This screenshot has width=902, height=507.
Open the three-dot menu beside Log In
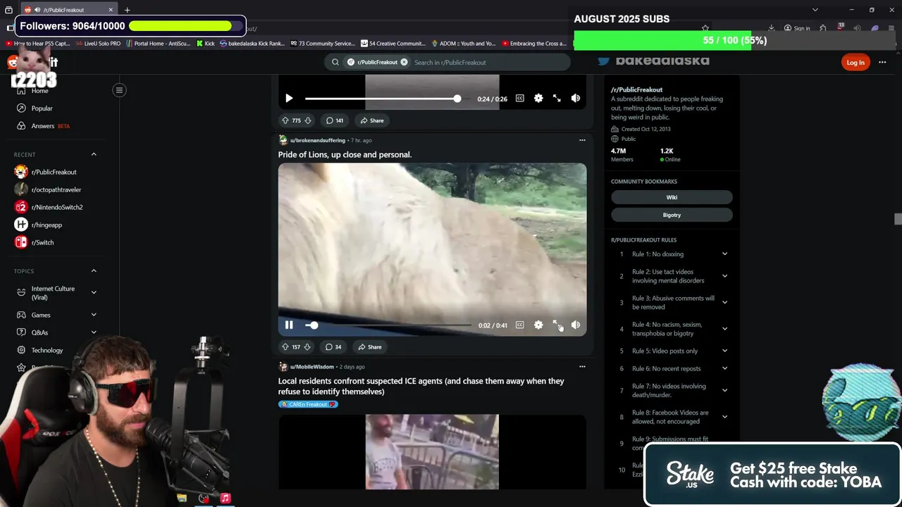(882, 63)
